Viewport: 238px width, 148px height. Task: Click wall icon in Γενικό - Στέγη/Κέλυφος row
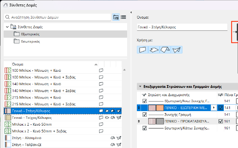(x=101, y=111)
